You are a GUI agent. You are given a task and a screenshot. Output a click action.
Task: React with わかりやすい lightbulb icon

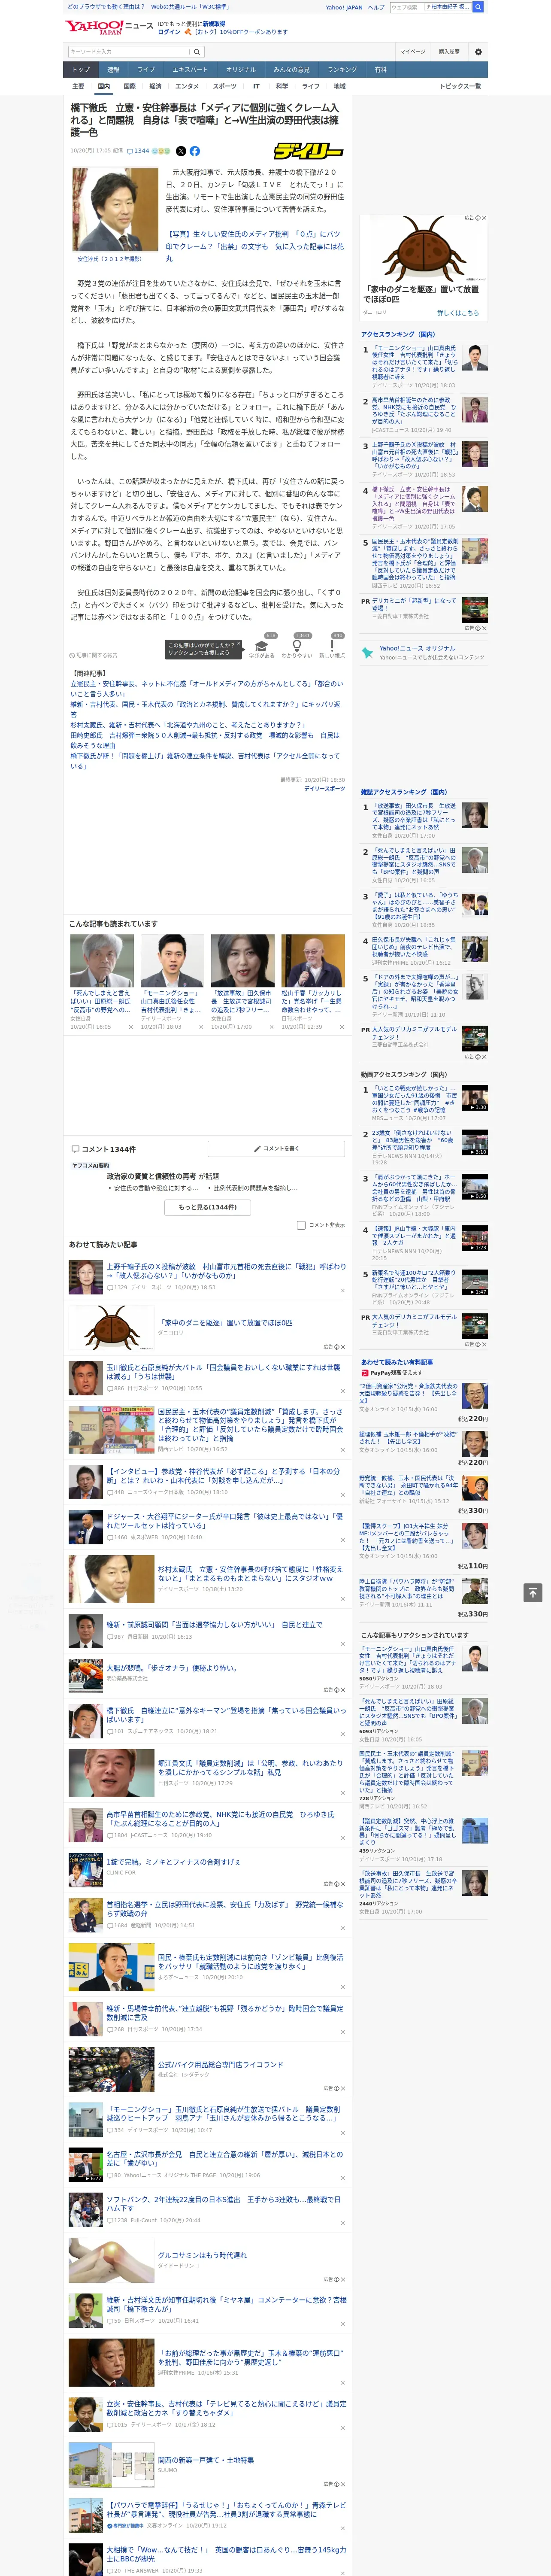tap(297, 647)
